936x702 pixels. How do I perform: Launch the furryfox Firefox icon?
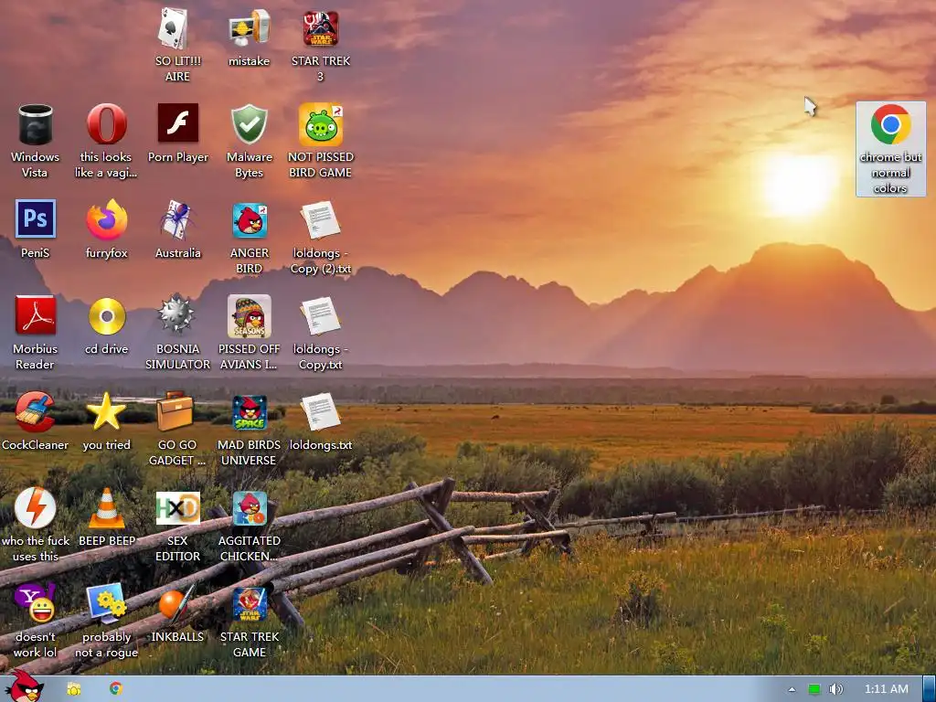coord(106,220)
